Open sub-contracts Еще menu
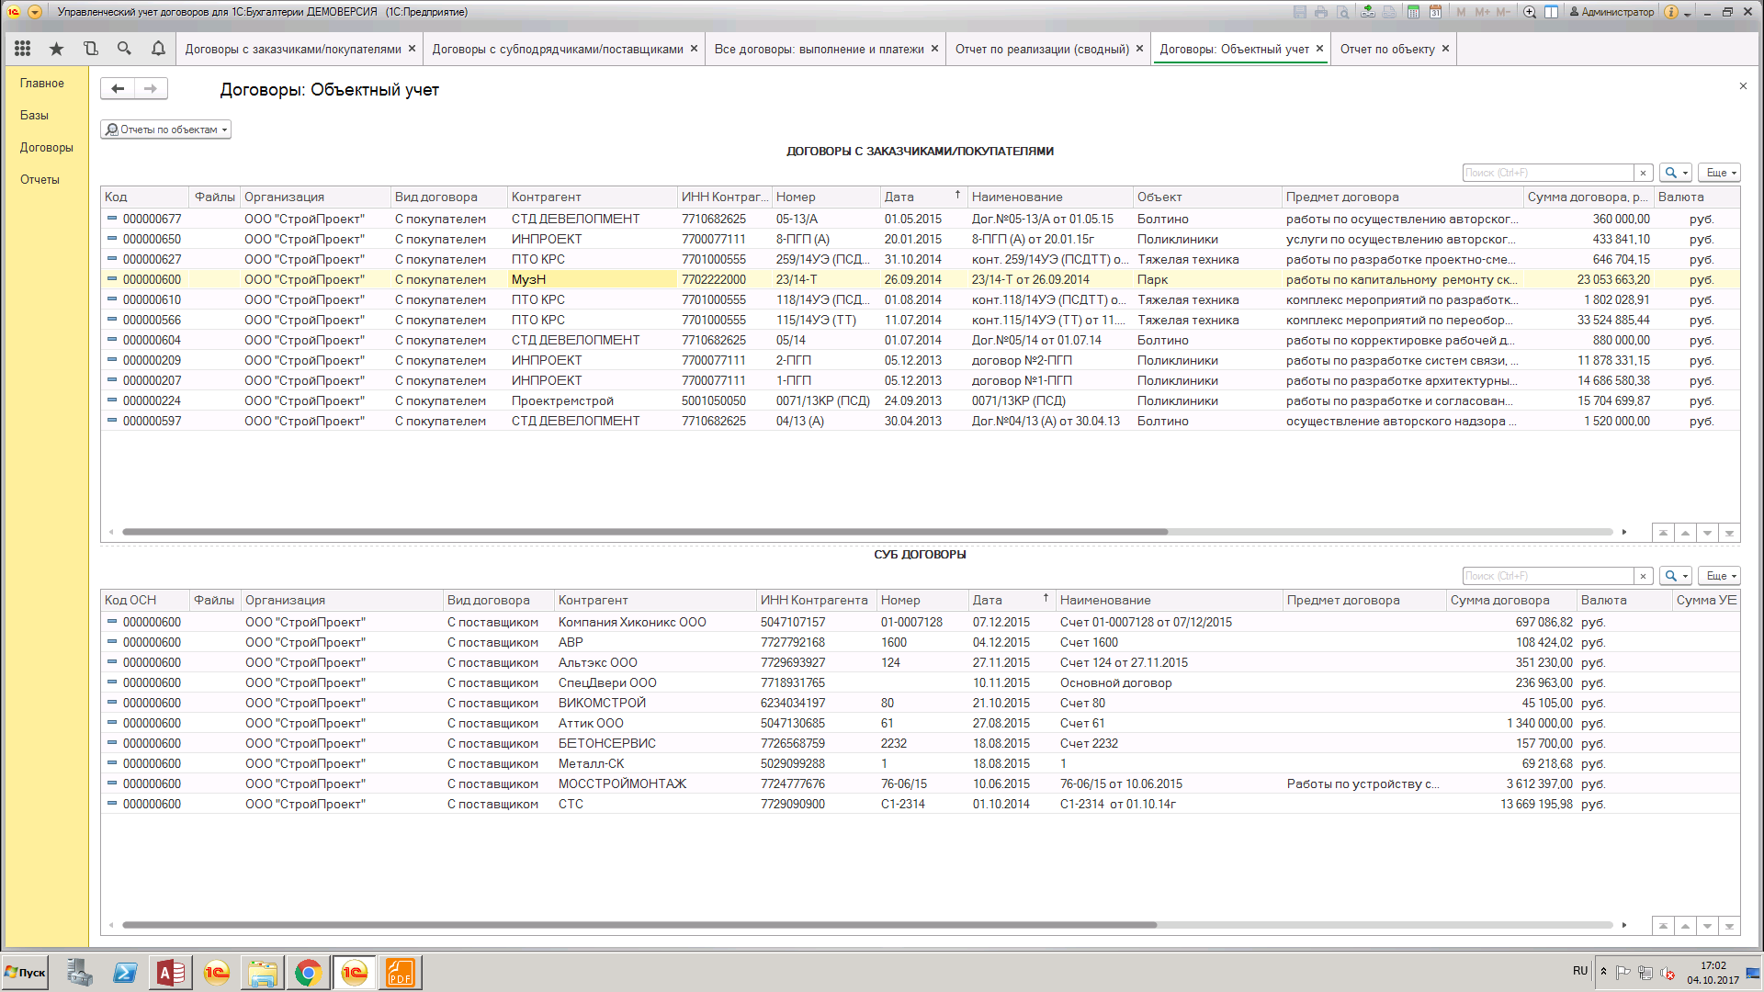1764x992 pixels. point(1719,576)
